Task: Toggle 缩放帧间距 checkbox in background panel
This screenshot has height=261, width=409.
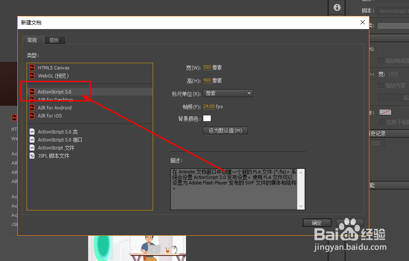Action: 381,61
